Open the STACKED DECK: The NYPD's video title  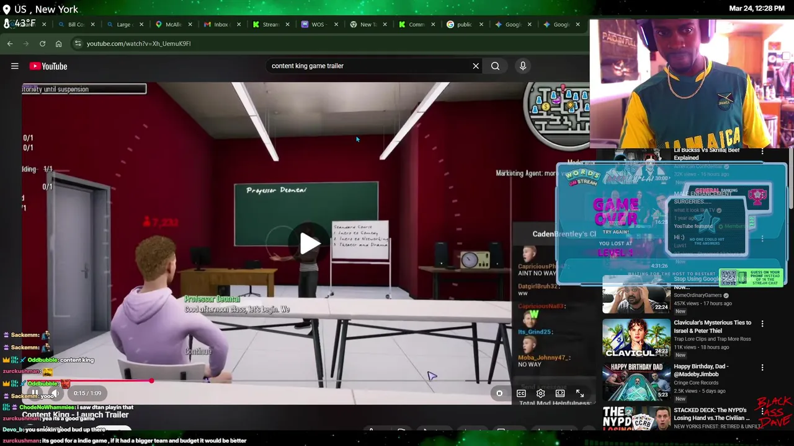(x=711, y=414)
